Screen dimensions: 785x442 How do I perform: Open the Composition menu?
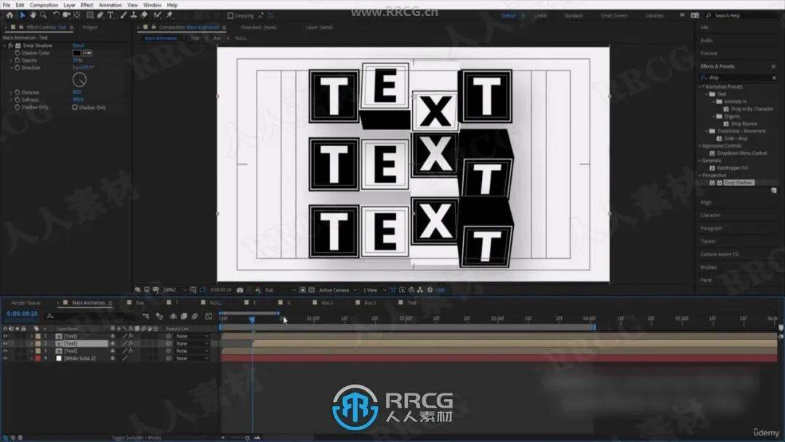(44, 4)
